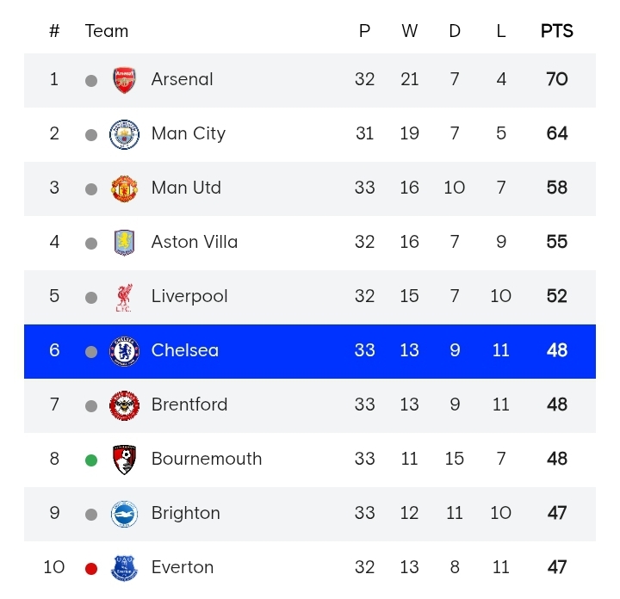Click the Brighton club crest
The image size is (620, 599).
(x=124, y=514)
